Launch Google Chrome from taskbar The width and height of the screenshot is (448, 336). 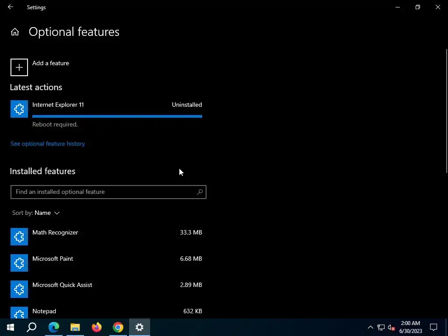point(118,327)
